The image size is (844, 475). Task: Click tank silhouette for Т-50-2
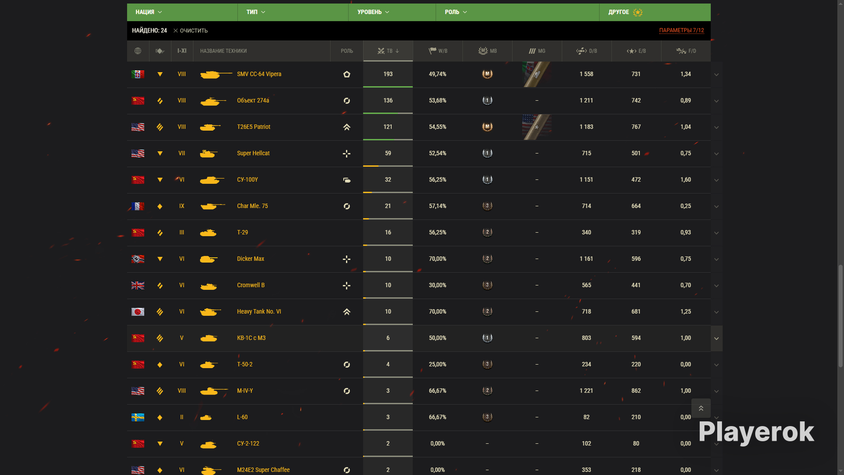click(209, 365)
